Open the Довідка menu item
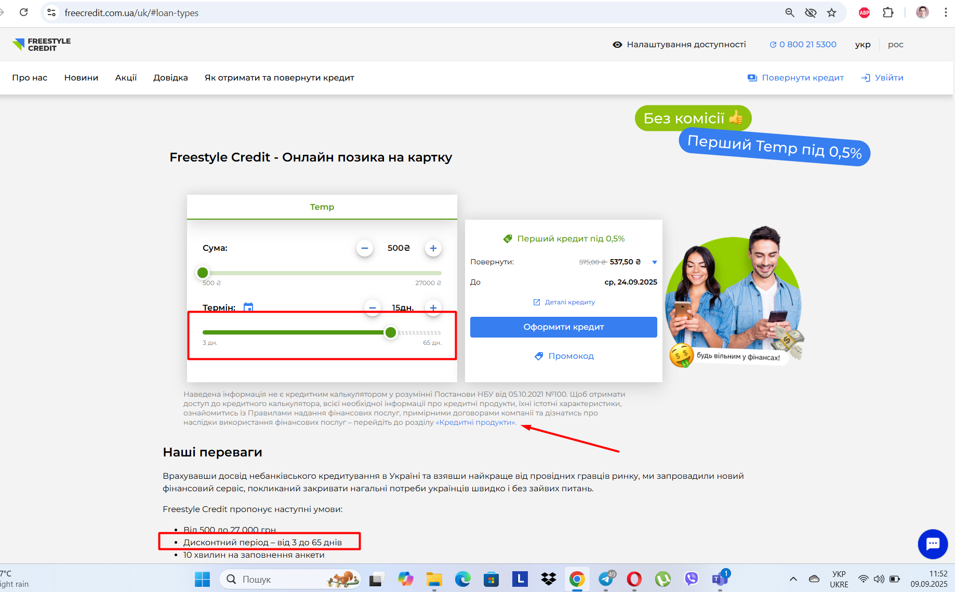The image size is (955, 592). pos(170,77)
